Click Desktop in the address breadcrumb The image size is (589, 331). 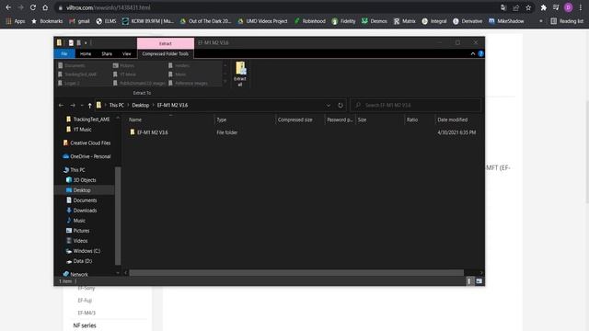click(141, 105)
